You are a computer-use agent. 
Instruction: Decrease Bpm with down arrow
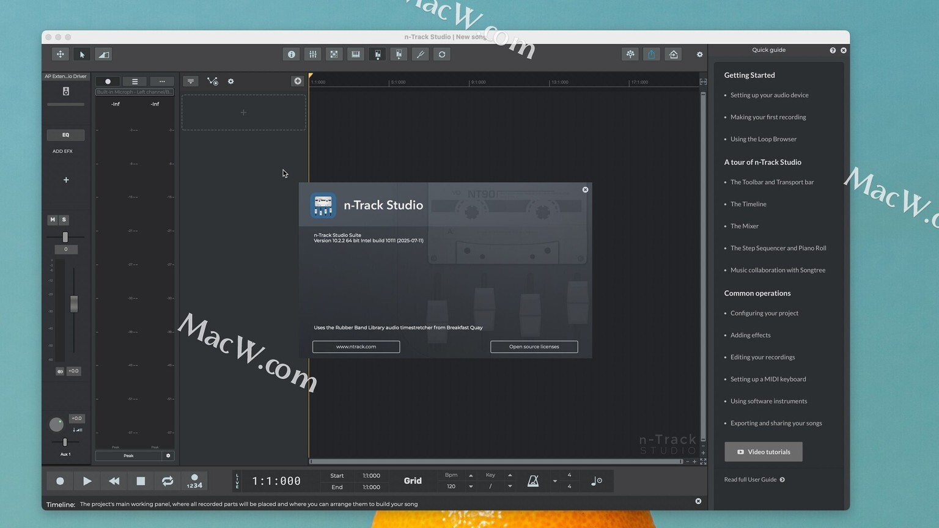click(x=471, y=486)
